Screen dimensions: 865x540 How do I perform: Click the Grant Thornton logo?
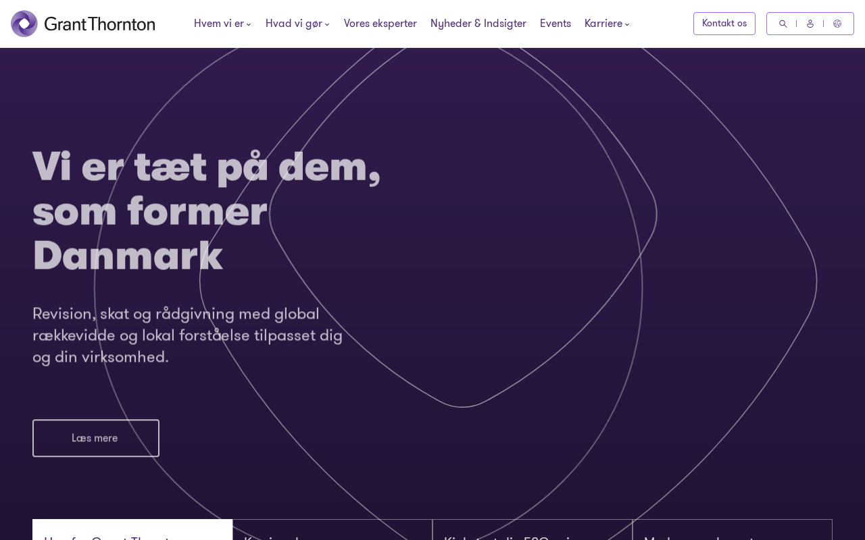83,24
